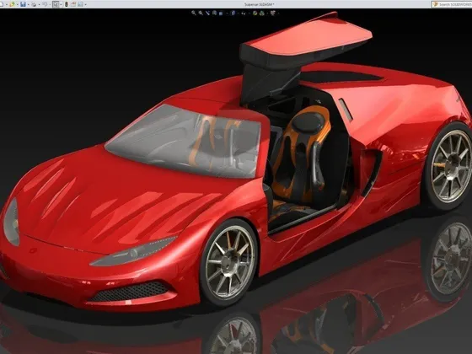Click the Section View icon
This screenshot has height=354, width=472.
pyautogui.click(x=214, y=13)
